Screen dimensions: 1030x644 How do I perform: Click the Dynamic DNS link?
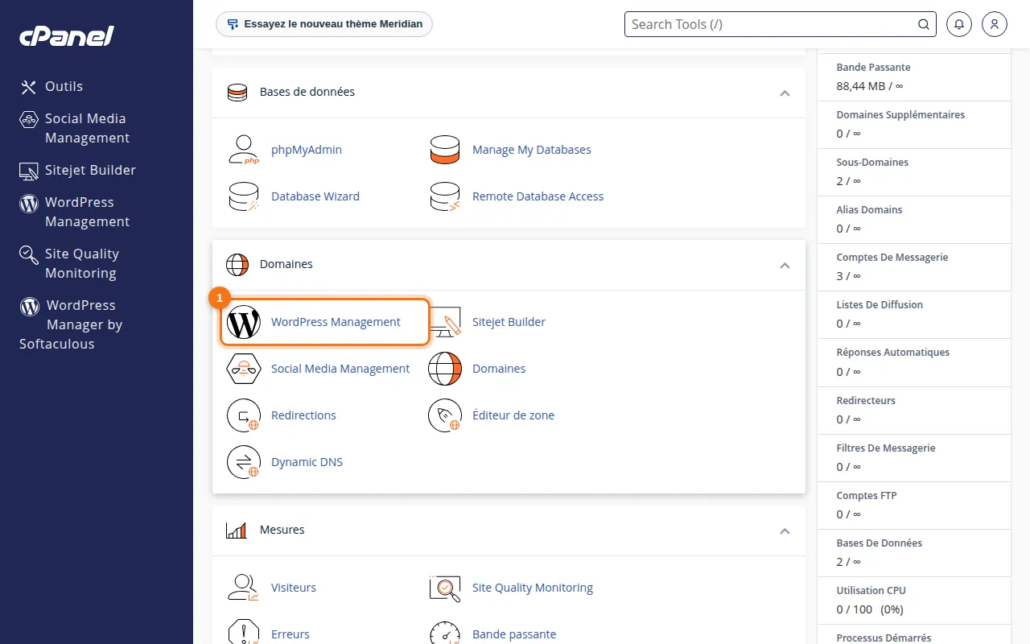point(307,462)
